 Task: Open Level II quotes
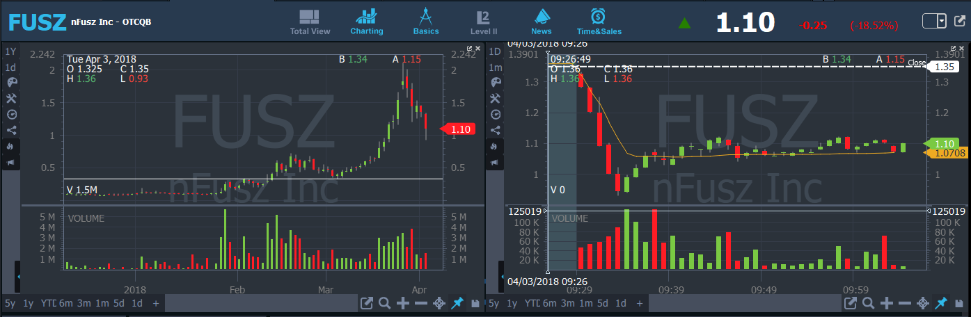tap(484, 22)
